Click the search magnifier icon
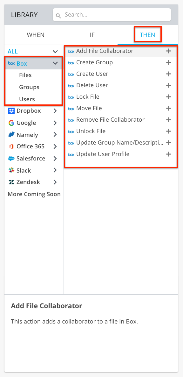 pyautogui.click(x=58, y=16)
